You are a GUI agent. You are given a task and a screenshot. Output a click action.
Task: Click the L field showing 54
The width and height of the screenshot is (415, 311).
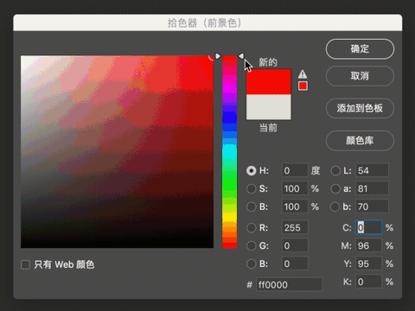(x=372, y=170)
